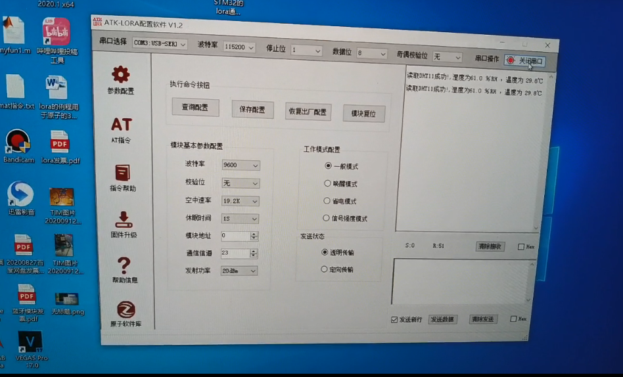
Task: Click the 模块地址 value field
Action: tap(236, 236)
